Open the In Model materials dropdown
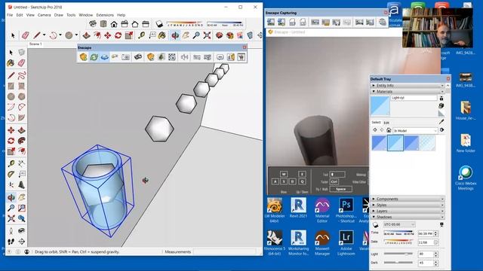This screenshot has width=483, height=271. (415, 130)
